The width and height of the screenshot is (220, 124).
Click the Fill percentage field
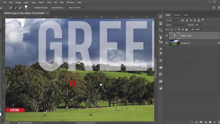198,29
